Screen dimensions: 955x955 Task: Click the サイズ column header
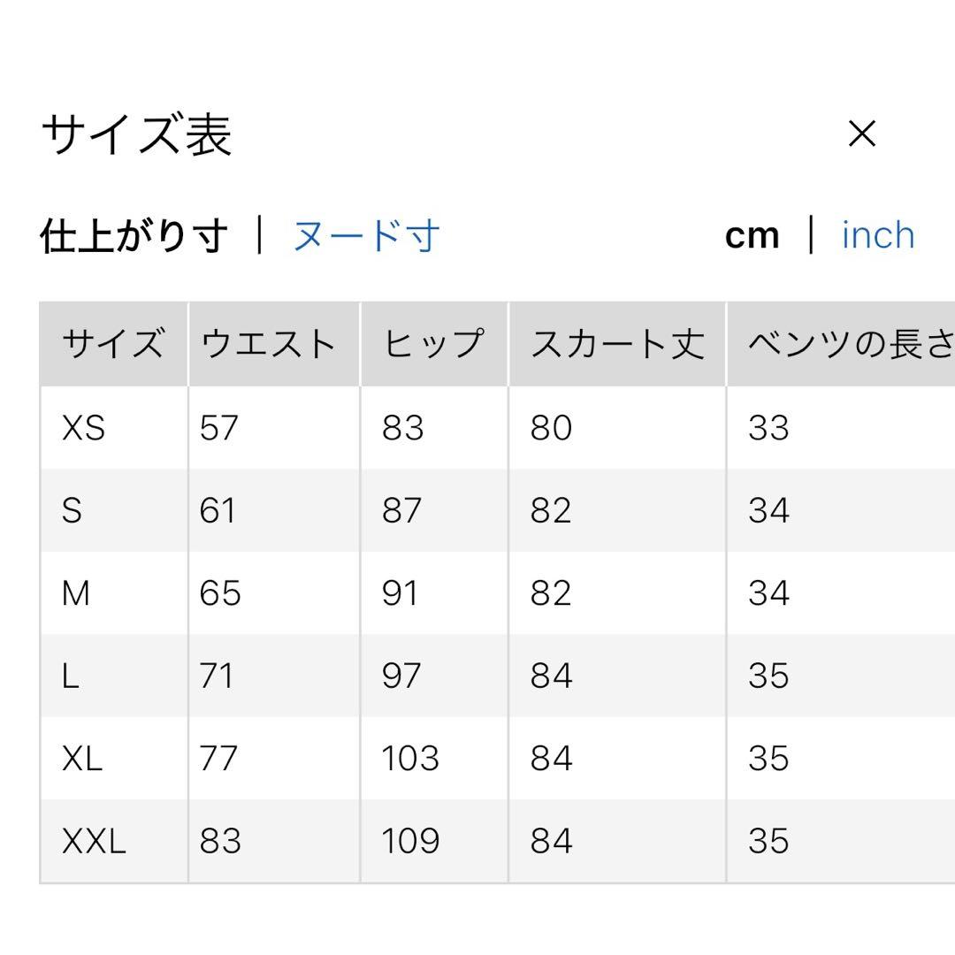112,344
